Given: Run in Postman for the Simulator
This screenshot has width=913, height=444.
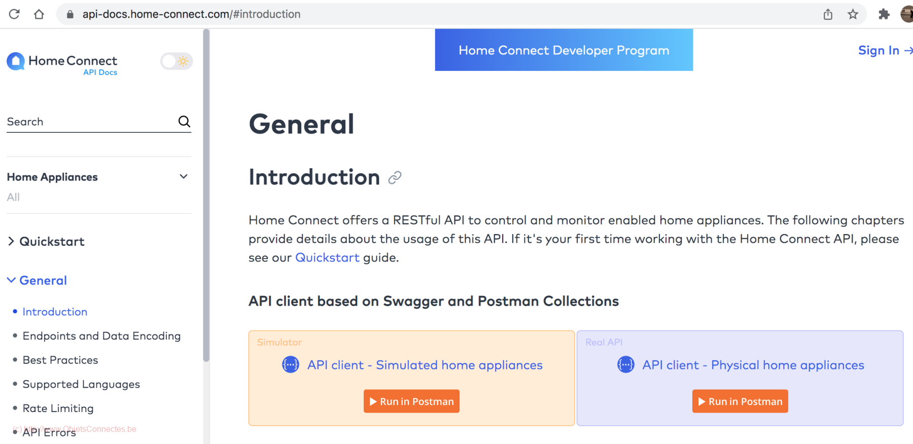Looking at the screenshot, I should coord(411,401).
